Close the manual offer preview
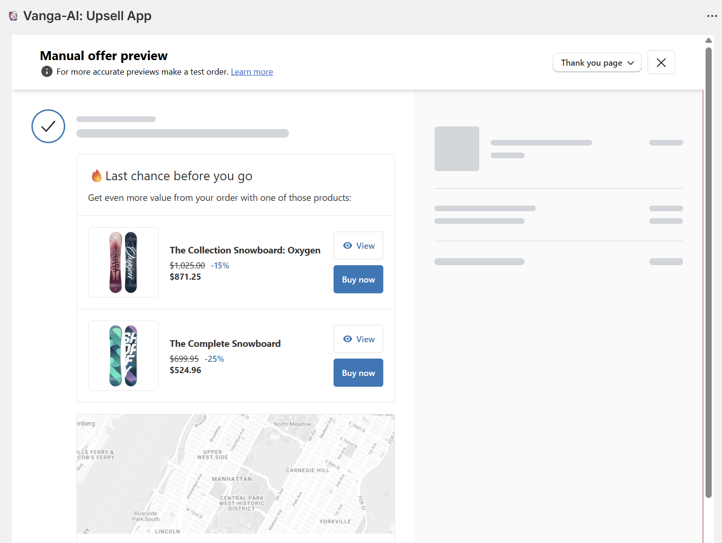 pos(661,62)
